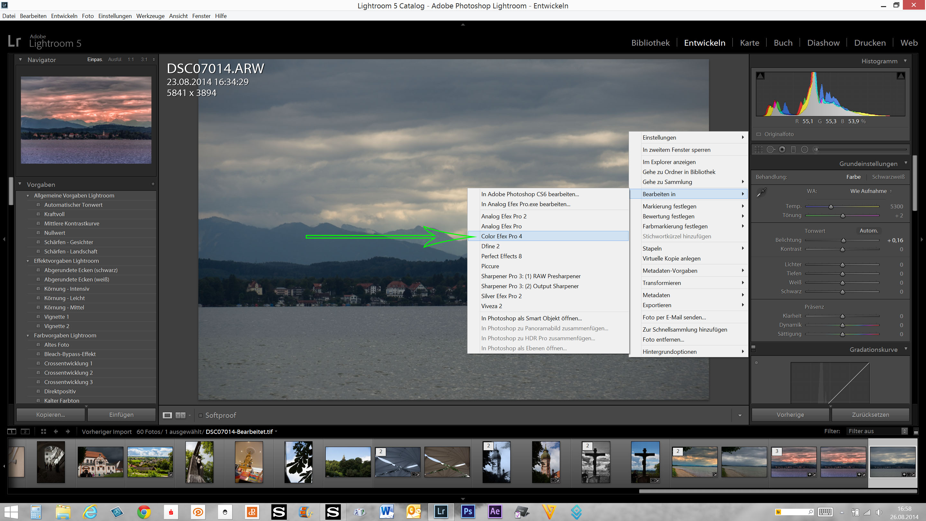The image size is (926, 521).
Task: Click Autom. tone adjustment button
Action: [x=868, y=231]
